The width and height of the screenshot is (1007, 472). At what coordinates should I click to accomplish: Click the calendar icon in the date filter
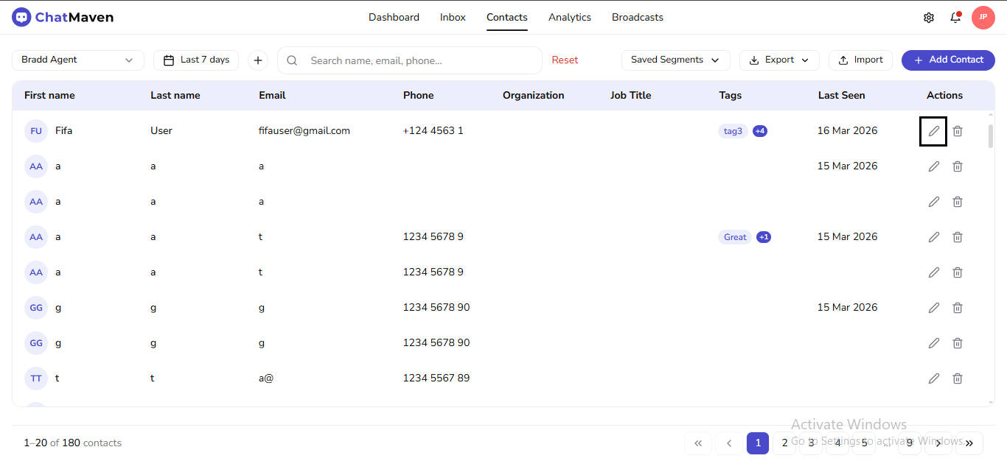tap(170, 60)
